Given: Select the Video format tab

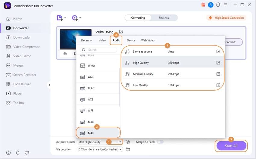Looking at the screenshot, I should (102, 40).
